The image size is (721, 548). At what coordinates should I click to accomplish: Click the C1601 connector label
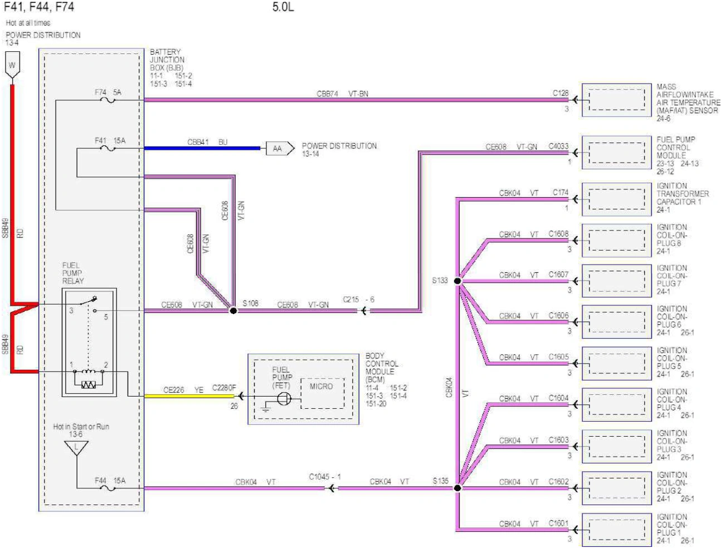[558, 523]
